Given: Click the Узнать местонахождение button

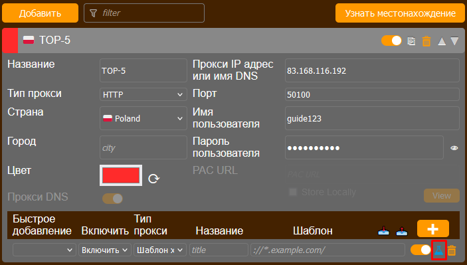Looking at the screenshot, I should click(x=400, y=13).
